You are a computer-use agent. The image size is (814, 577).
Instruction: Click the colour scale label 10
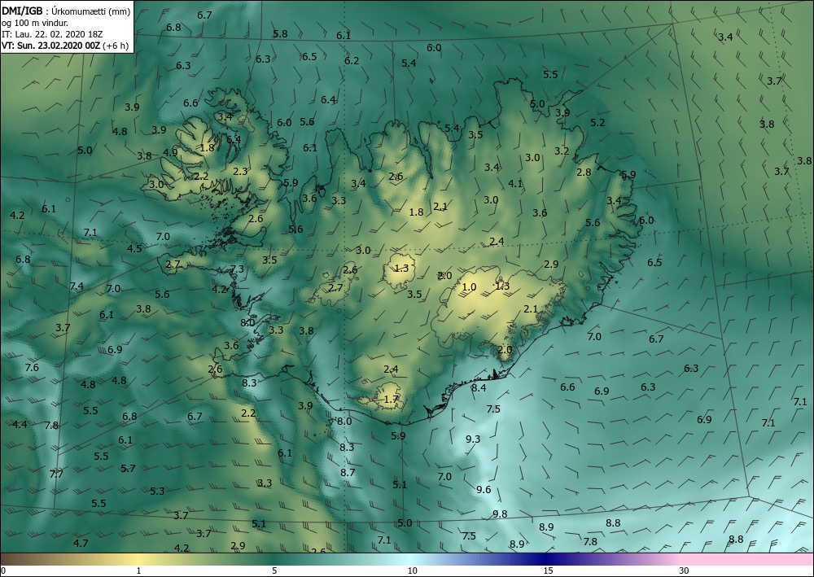coord(413,571)
